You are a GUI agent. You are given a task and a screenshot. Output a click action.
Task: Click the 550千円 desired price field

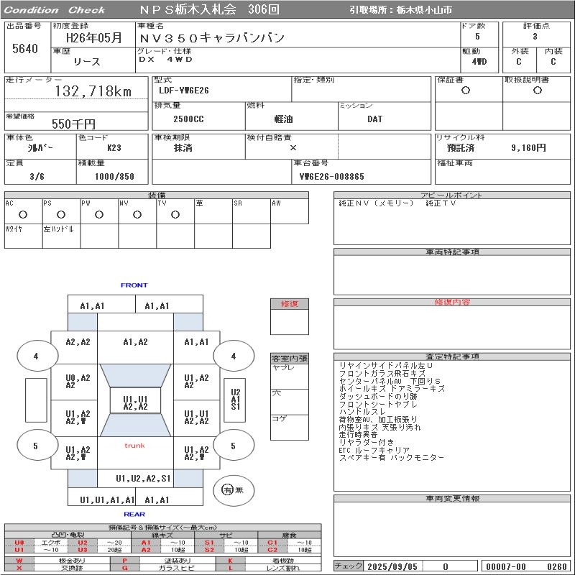point(76,121)
